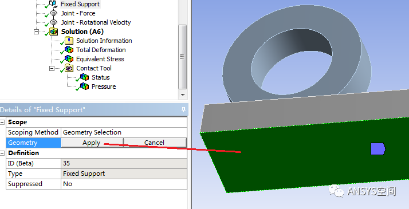Select the Pressure result item
Image resolution: width=409 pixels, height=209 pixels.
coord(104,86)
